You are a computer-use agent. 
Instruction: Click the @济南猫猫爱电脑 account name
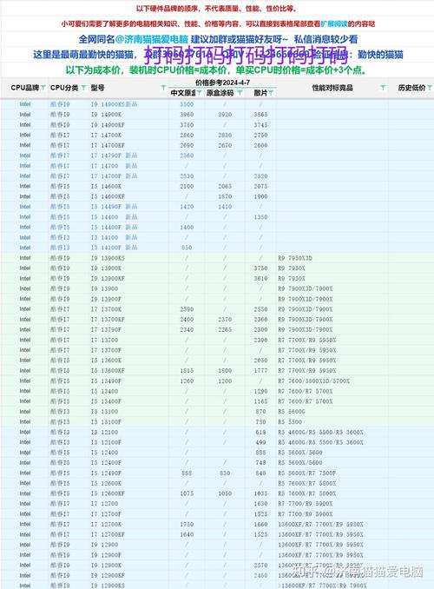[x=152, y=39]
